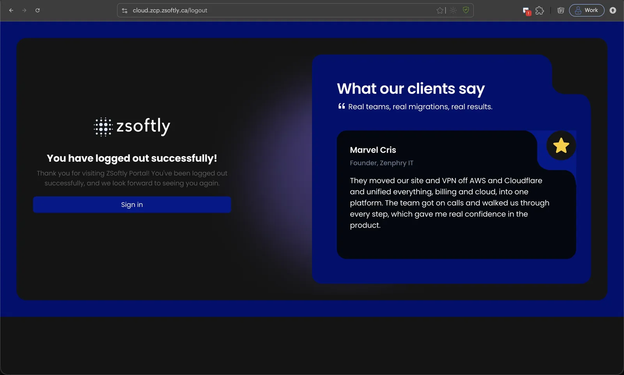Click the sun brightness icon in address bar
624x375 pixels.
pos(453,11)
